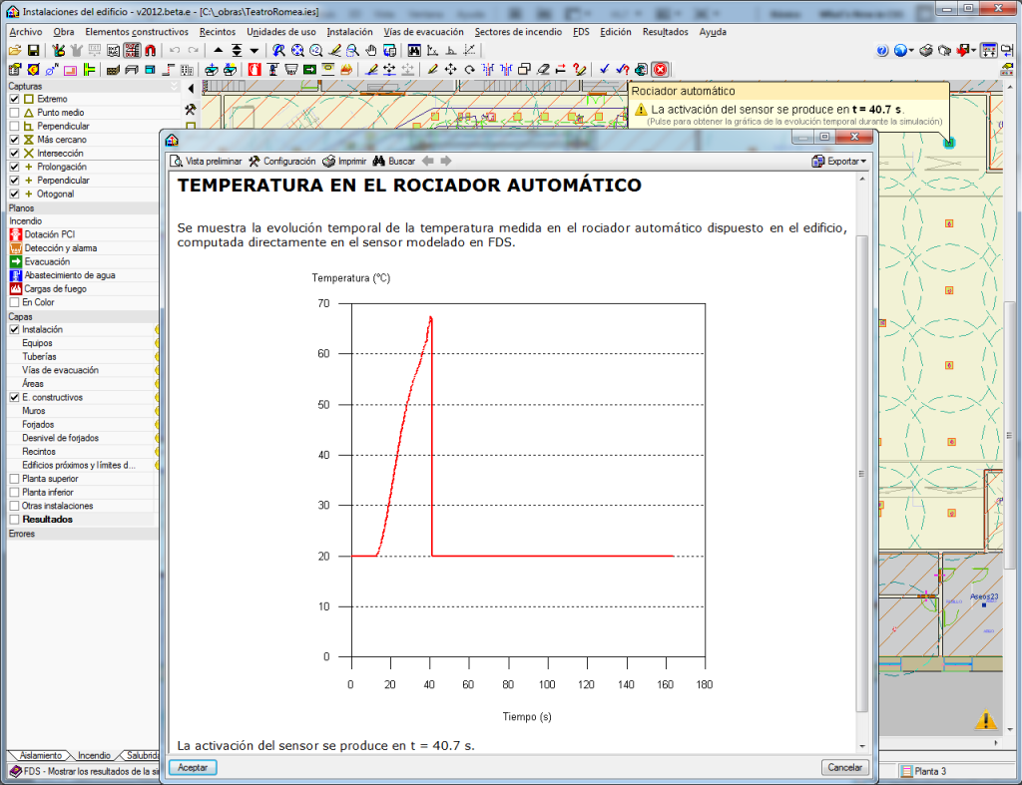Enable the Punto medio snap checkbox
Viewport: 1022px width, 785px height.
point(14,113)
